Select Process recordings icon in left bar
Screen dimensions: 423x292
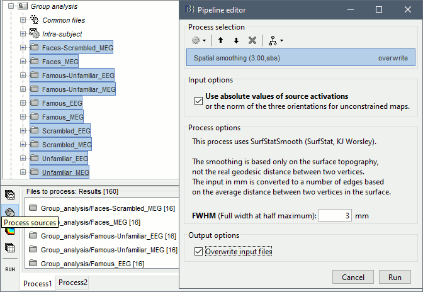click(x=9, y=194)
